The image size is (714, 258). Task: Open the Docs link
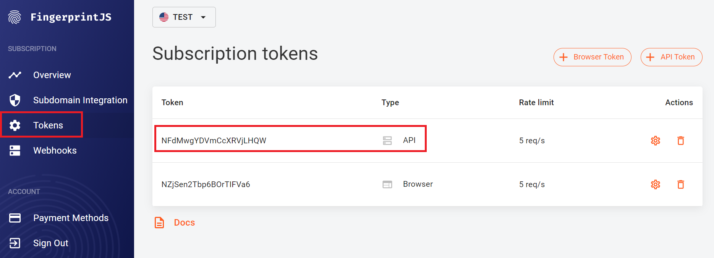185,223
